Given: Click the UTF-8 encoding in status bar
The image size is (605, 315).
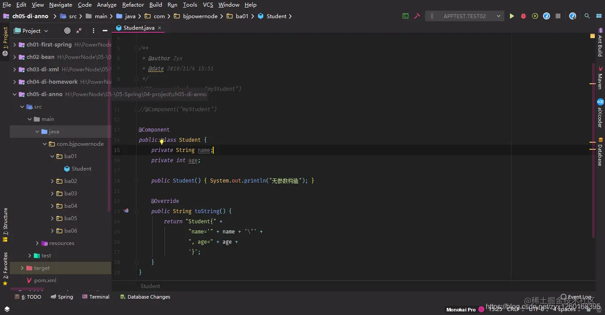Looking at the screenshot, I should 536,309.
